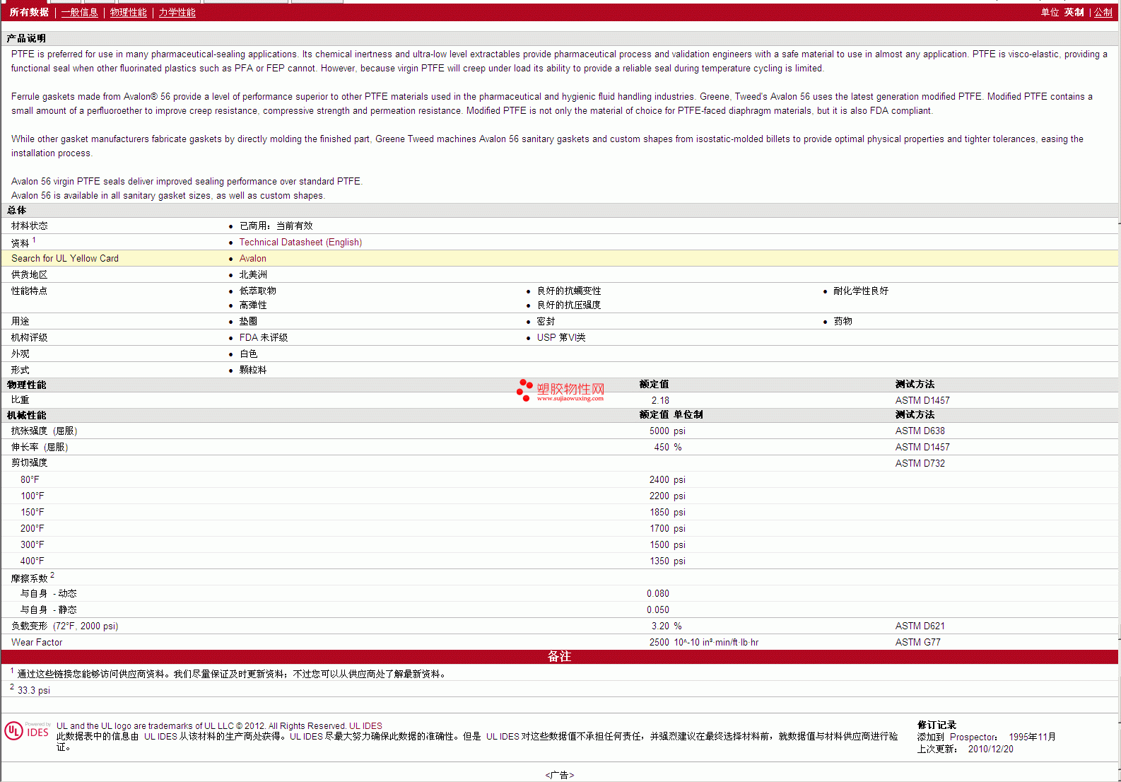Open Technical Datasheet (English) link

pyautogui.click(x=300, y=242)
